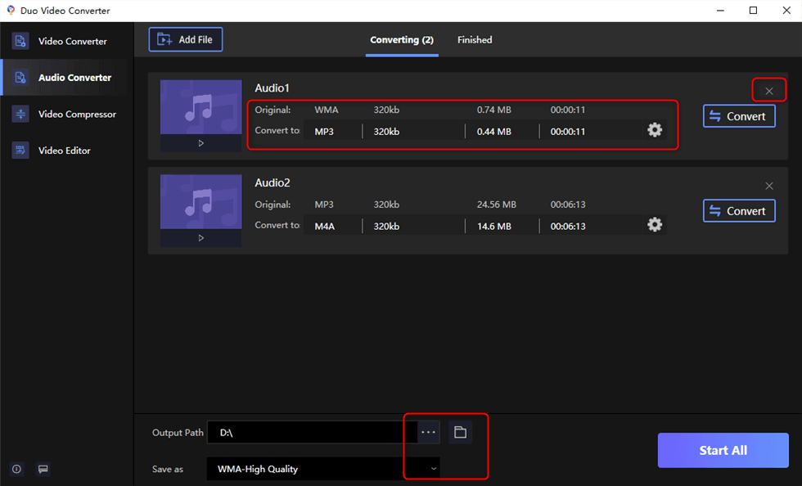The image size is (802, 486).
Task: Open output folder icon
Action: pos(460,432)
